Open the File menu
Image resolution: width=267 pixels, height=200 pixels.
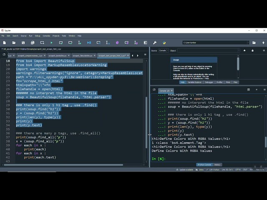[x=3, y=36]
